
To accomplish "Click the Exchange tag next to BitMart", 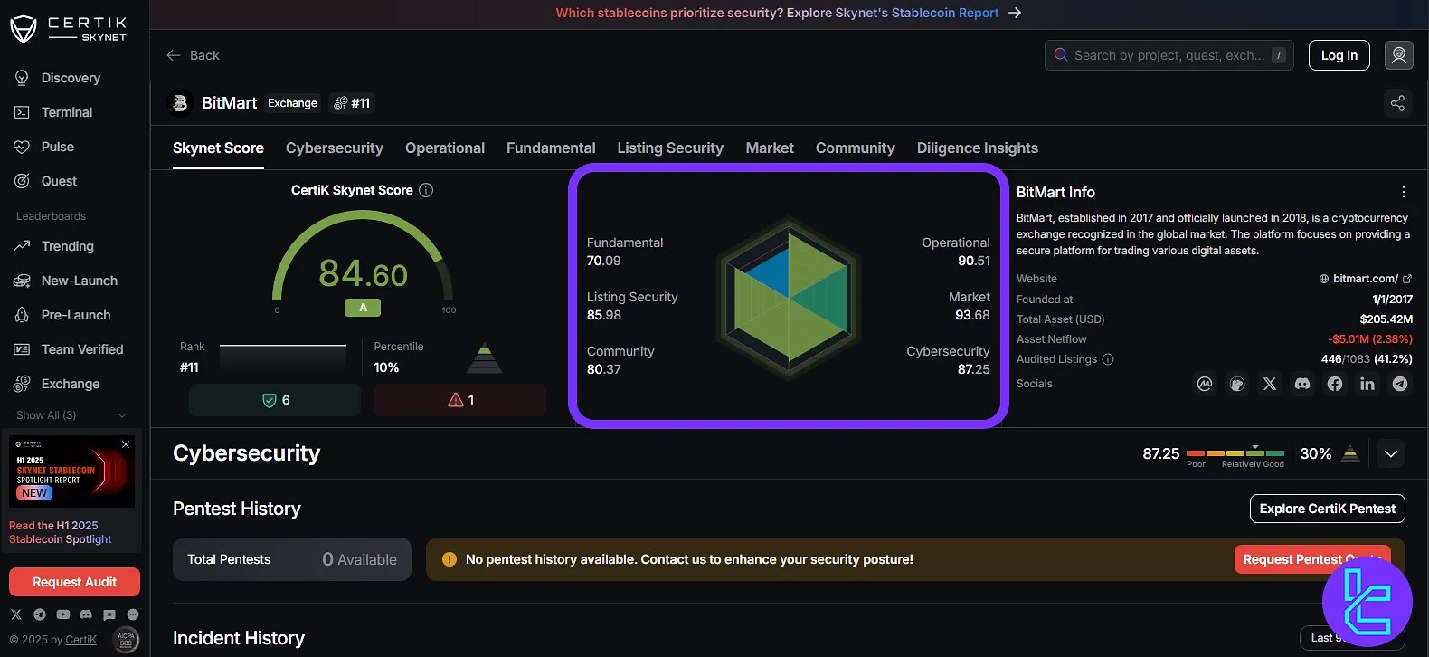I will (x=293, y=103).
